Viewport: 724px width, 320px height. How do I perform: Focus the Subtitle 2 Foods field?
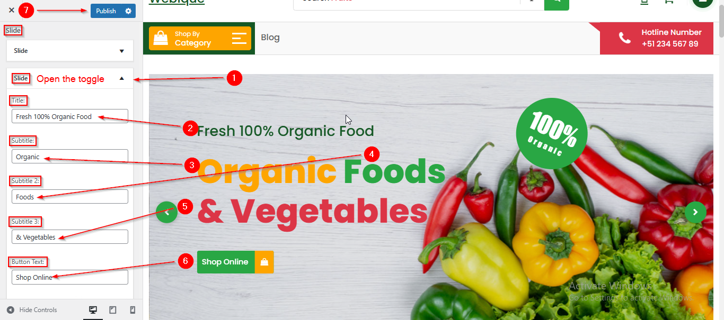pyautogui.click(x=70, y=197)
